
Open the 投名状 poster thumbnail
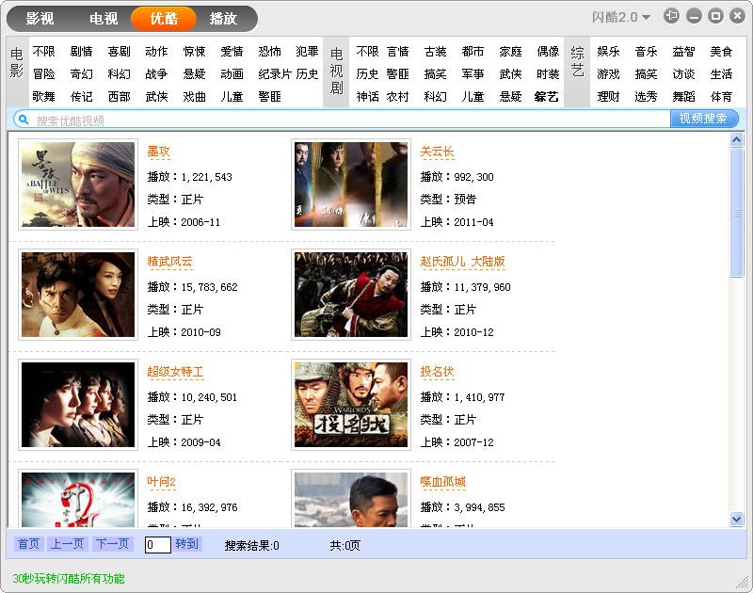coord(351,405)
